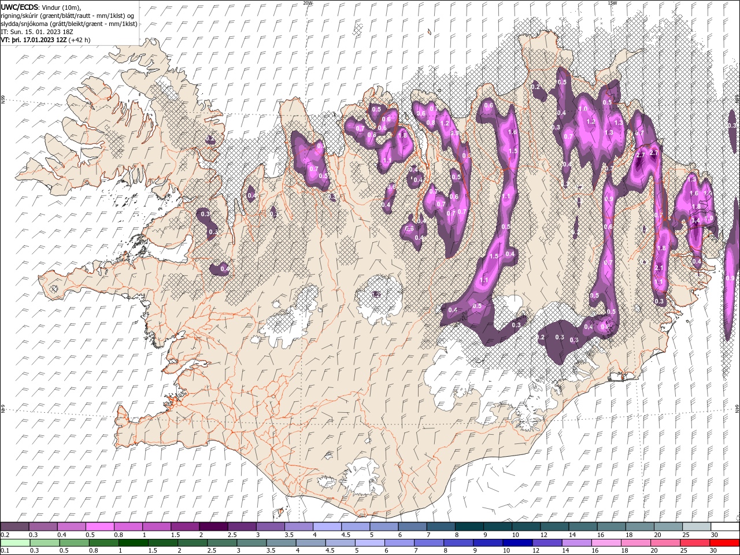The image size is (740, 555).
Task: Pick the light lavender snow swatch labeled 4
Action: click(326, 527)
